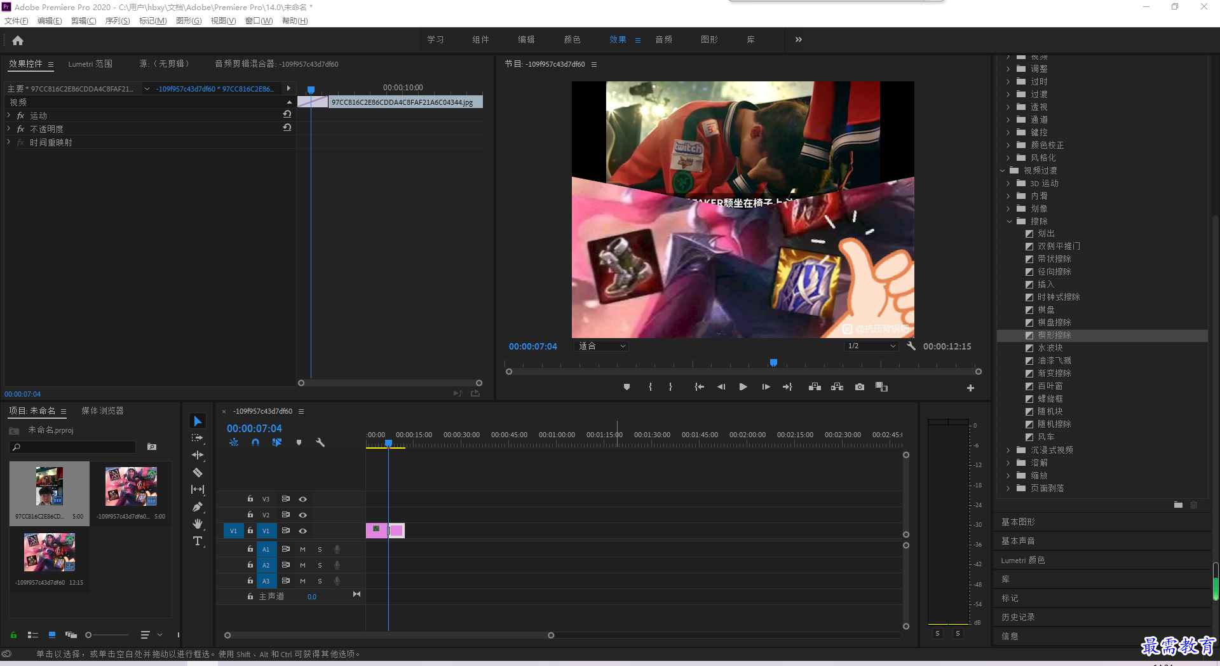Open the Lumetri 颜色 panel
This screenshot has height=666, width=1220.
pos(1022,560)
